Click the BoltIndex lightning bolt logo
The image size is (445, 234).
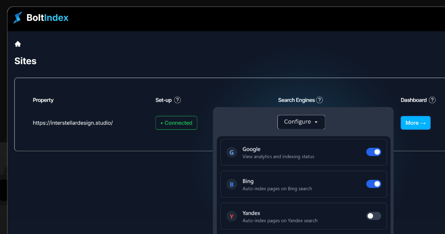point(17,18)
